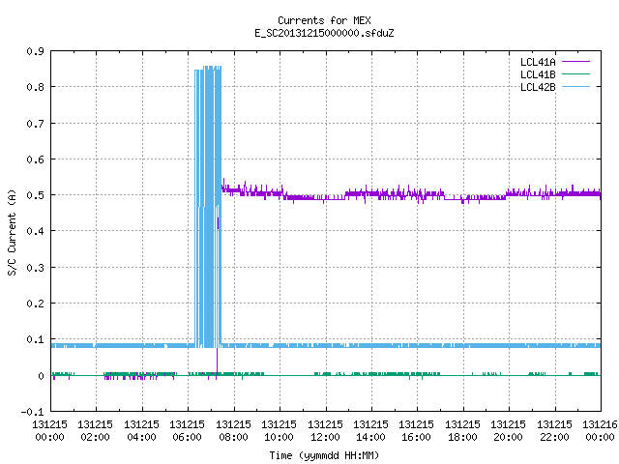Click the 'Time (yymmdd HH:MM)' x-axis label
Screen dimensions: 619x464
pos(324,455)
